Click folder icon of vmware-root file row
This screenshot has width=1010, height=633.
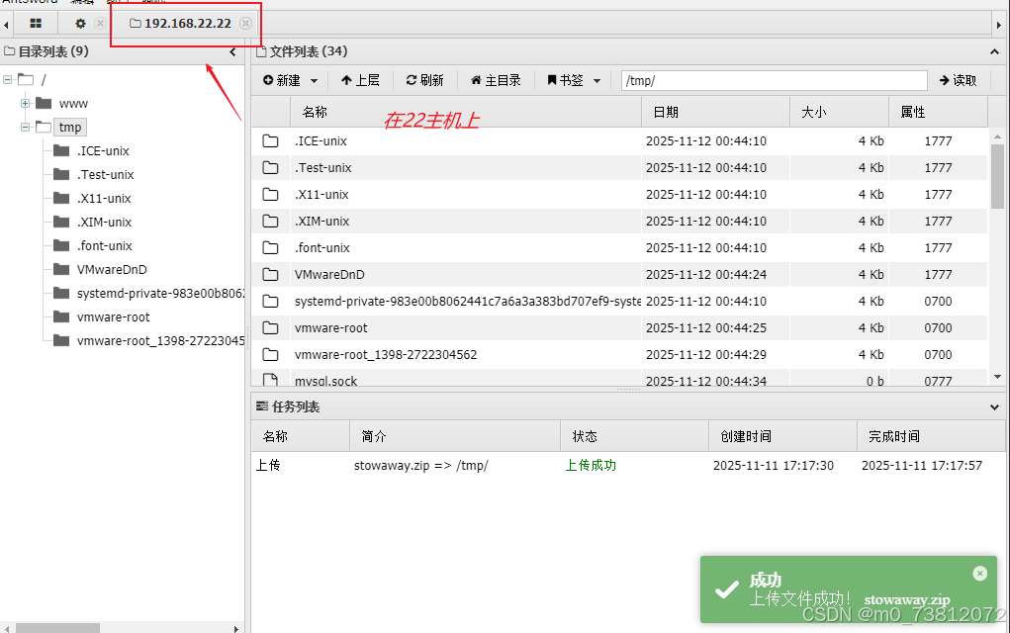[270, 327]
